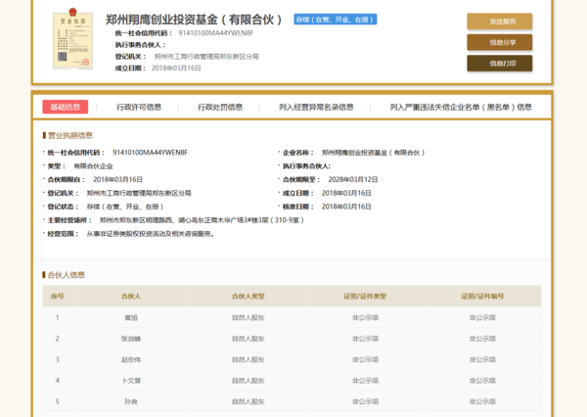Click partner name 张剑峰 in the table
Screen dimensions: 587x417
(x=131, y=338)
